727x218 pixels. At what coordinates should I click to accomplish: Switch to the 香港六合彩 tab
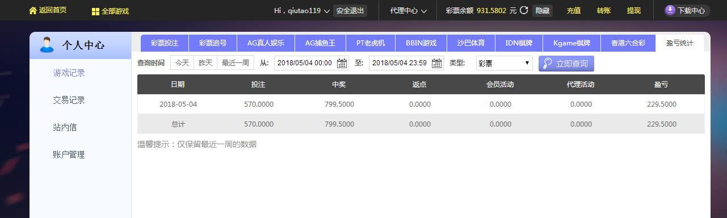click(628, 43)
